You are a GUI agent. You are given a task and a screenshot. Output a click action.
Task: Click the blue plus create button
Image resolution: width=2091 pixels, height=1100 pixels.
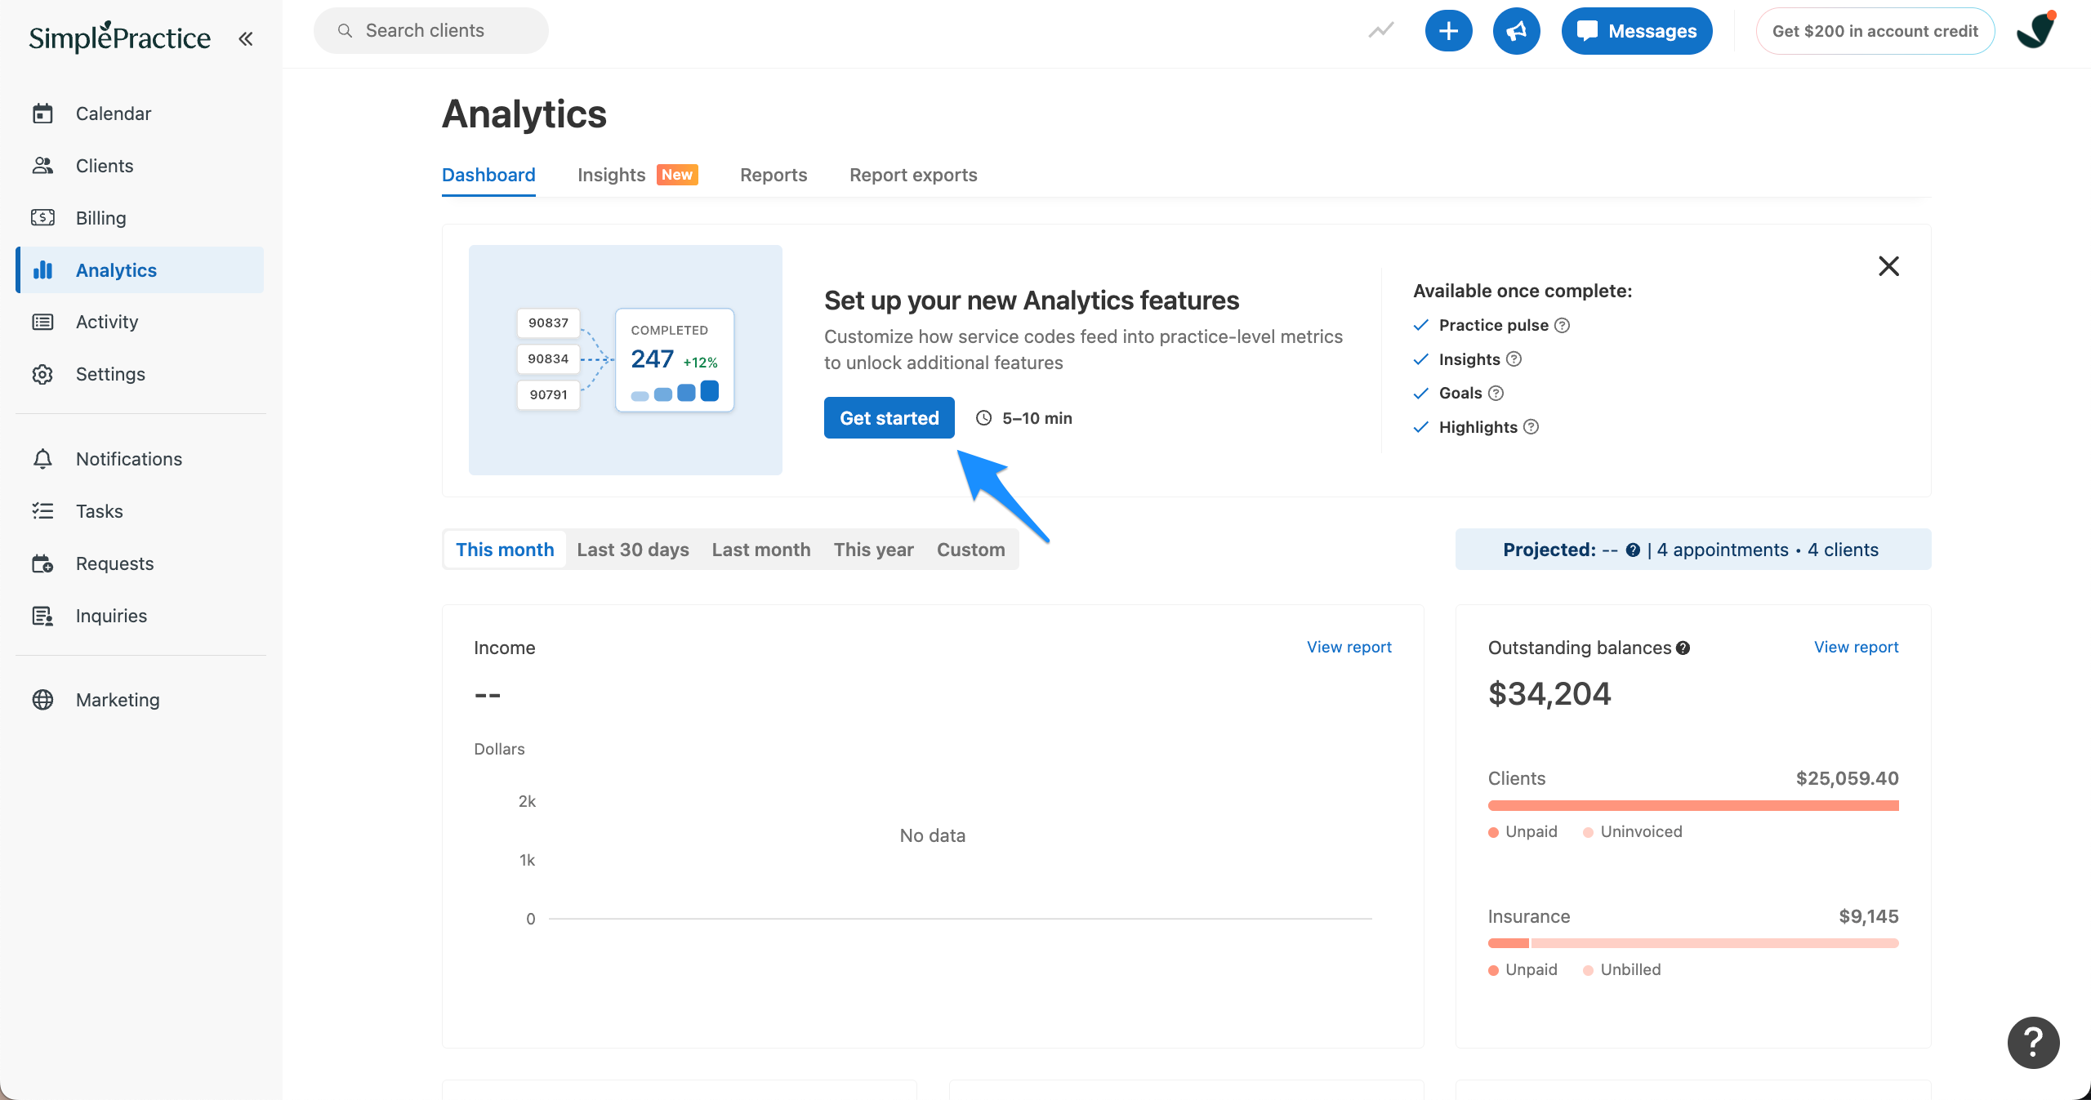[1448, 31]
